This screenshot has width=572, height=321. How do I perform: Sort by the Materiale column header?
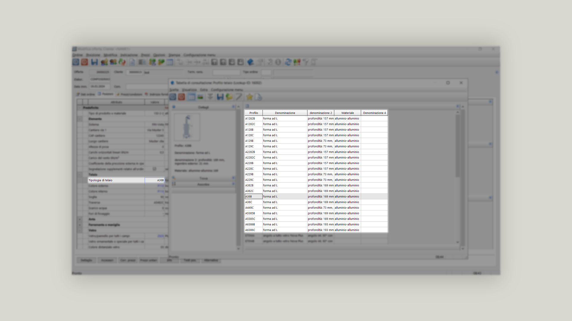click(x=347, y=113)
